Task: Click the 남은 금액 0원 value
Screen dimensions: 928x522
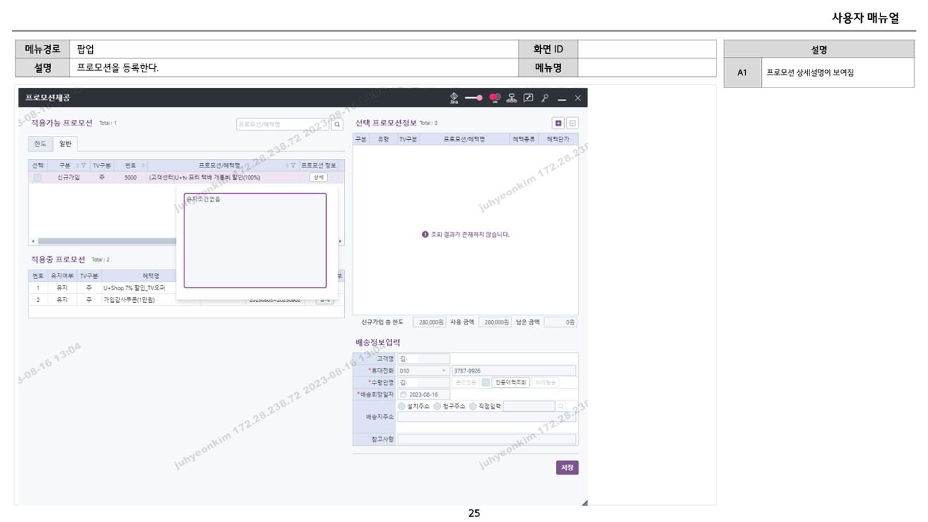Action: (x=561, y=322)
